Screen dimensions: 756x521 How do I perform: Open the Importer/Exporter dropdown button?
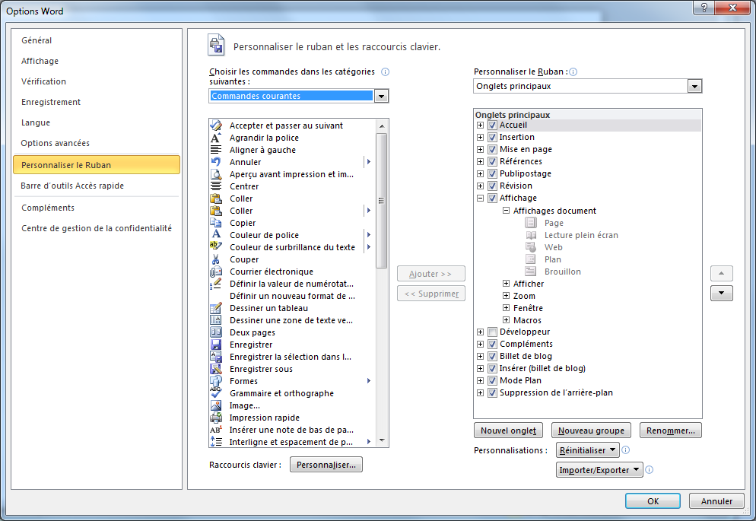tap(599, 470)
